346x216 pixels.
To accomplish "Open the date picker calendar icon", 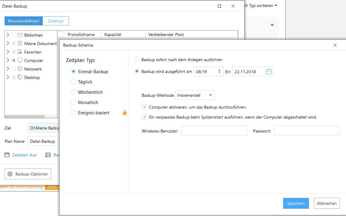I will click(269, 72).
